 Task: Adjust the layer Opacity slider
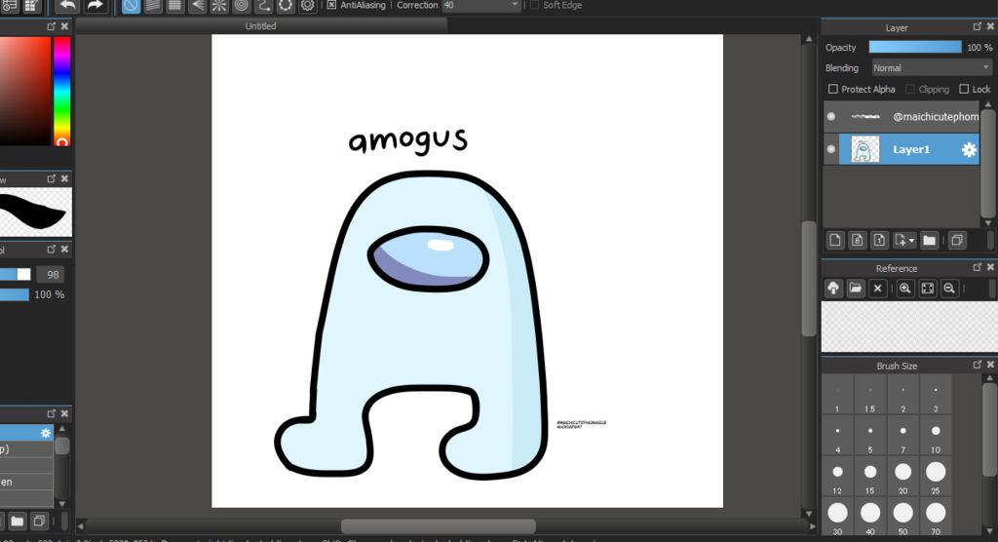[915, 47]
